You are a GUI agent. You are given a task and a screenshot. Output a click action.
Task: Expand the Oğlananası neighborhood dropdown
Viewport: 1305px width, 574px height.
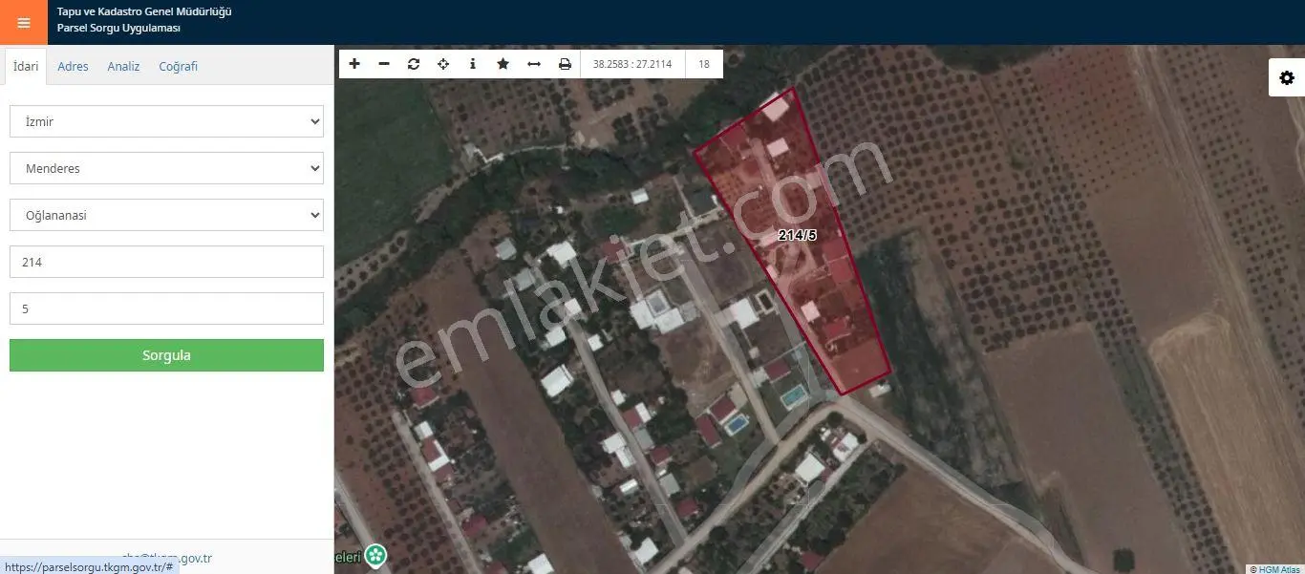tap(166, 215)
